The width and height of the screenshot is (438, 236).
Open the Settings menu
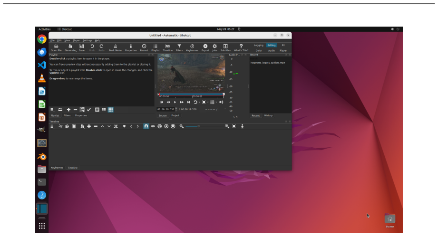(x=87, y=40)
